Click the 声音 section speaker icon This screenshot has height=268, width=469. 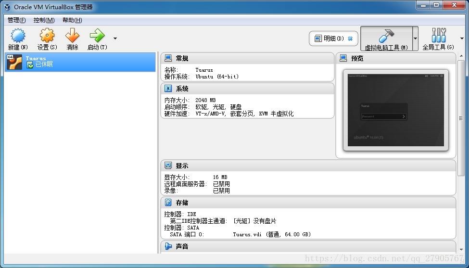click(x=168, y=246)
